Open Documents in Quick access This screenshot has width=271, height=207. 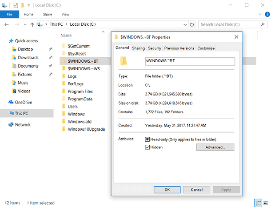(x=28, y=66)
